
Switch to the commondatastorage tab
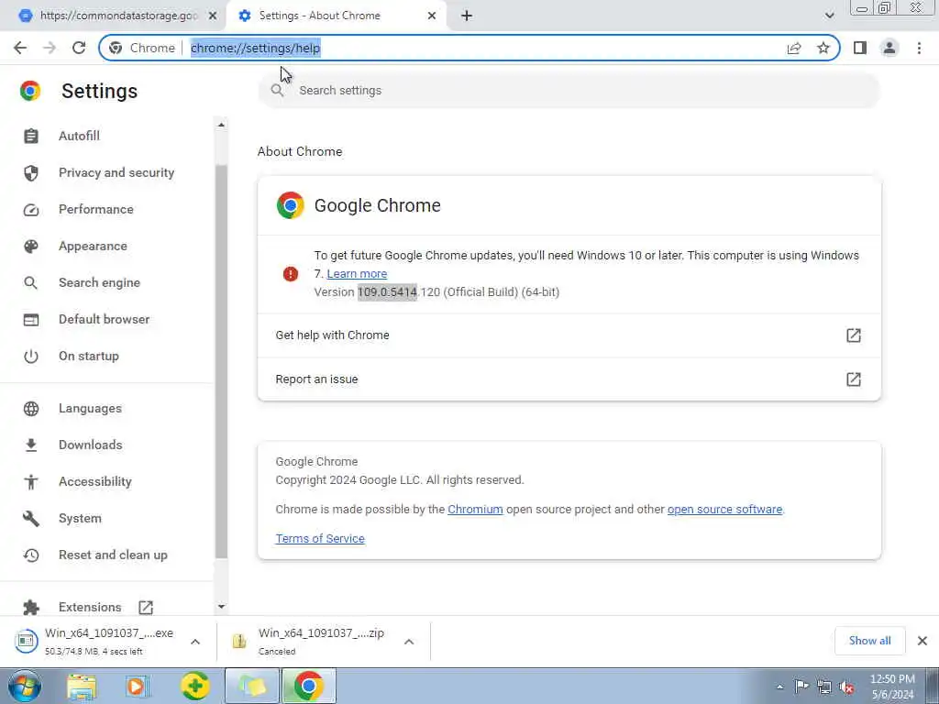[113, 16]
